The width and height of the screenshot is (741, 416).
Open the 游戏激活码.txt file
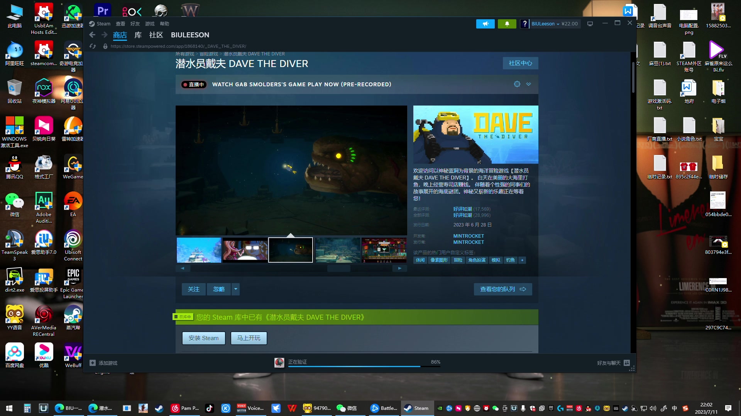pos(660,95)
